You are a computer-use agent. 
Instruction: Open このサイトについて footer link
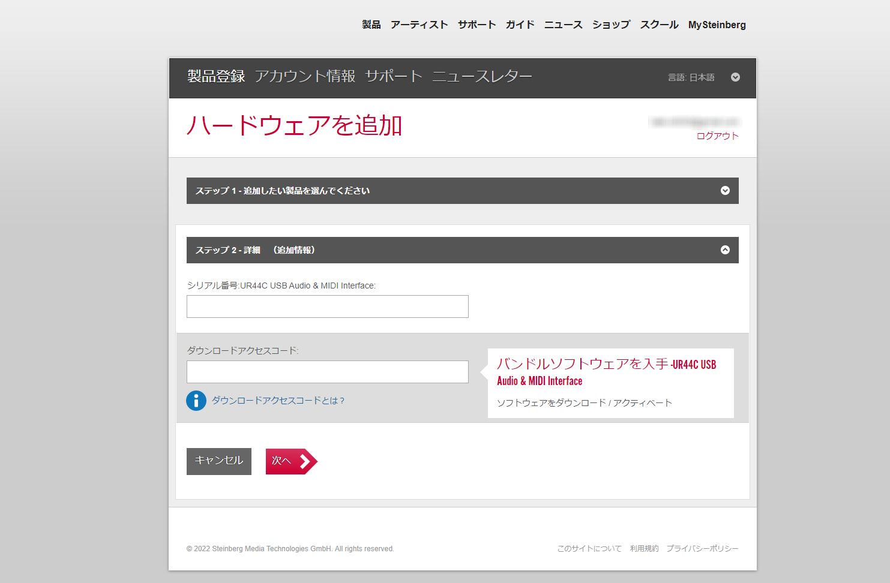(x=589, y=549)
